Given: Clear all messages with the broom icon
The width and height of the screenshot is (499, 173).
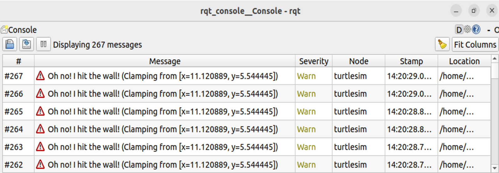Looking at the screenshot, I should coord(442,44).
